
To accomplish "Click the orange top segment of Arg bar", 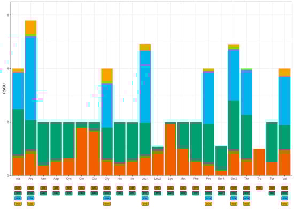I will pyautogui.click(x=31, y=28).
